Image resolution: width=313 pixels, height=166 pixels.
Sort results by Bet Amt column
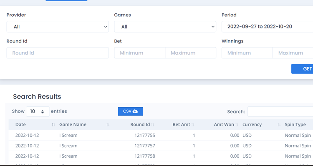176,124
